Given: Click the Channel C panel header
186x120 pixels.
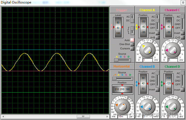Looking at the screenshot, I should click(x=173, y=10).
